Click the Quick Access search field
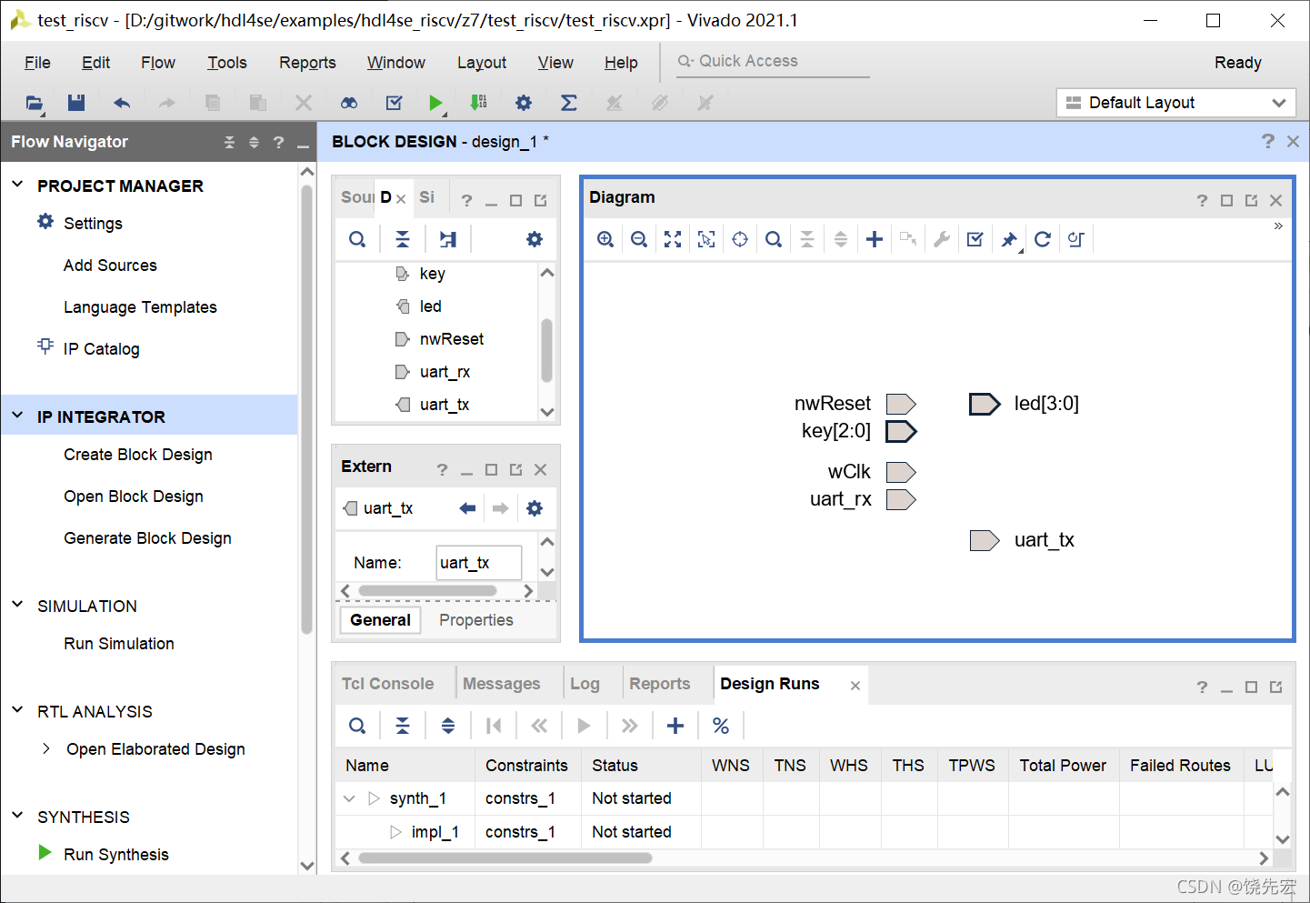Screen dimensions: 1310x903 click(773, 61)
